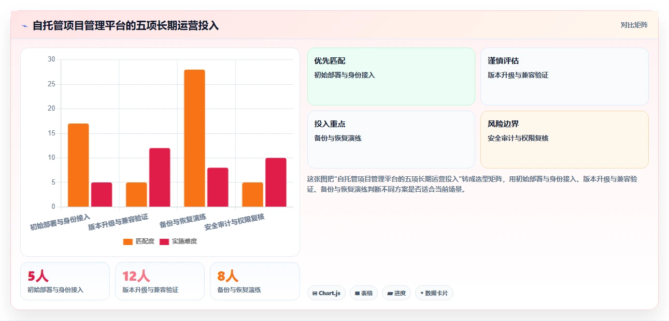Click the 表格 tag
This screenshot has height=321, width=669.
(364, 293)
